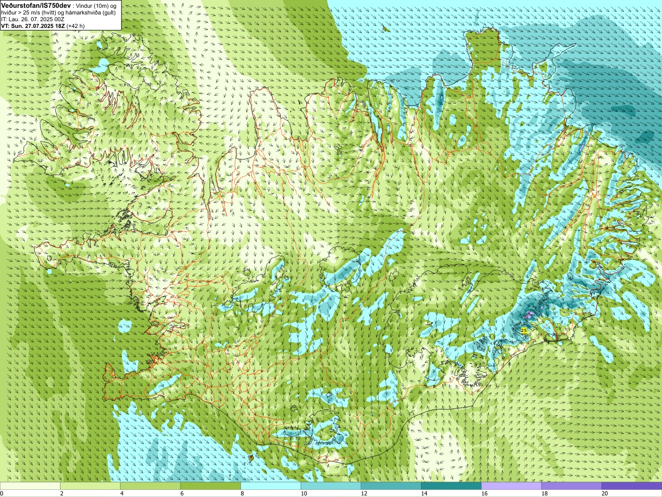Click the 10–12 m/s turquoise legend swatch
Screen dimensions: 662x497
tap(331, 486)
